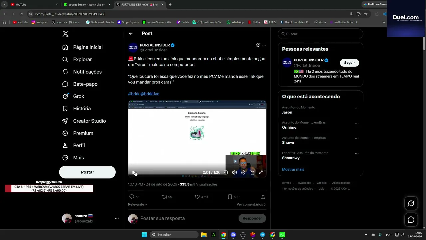This screenshot has height=240, width=426.
Task: Play the video with the play button
Action: 134,172
